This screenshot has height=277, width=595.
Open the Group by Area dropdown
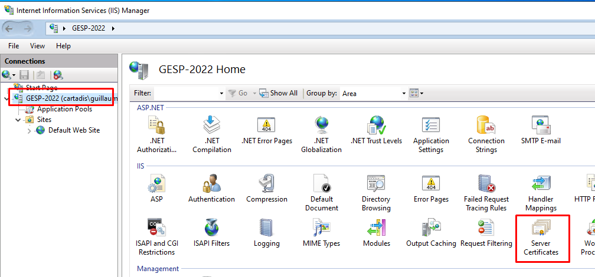point(404,93)
